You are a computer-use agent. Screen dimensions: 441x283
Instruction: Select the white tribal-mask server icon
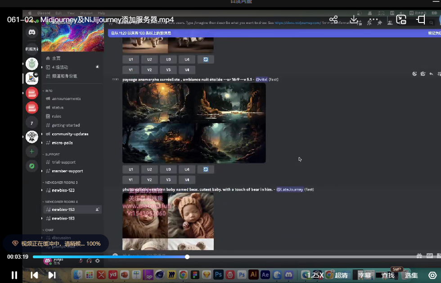point(32,137)
